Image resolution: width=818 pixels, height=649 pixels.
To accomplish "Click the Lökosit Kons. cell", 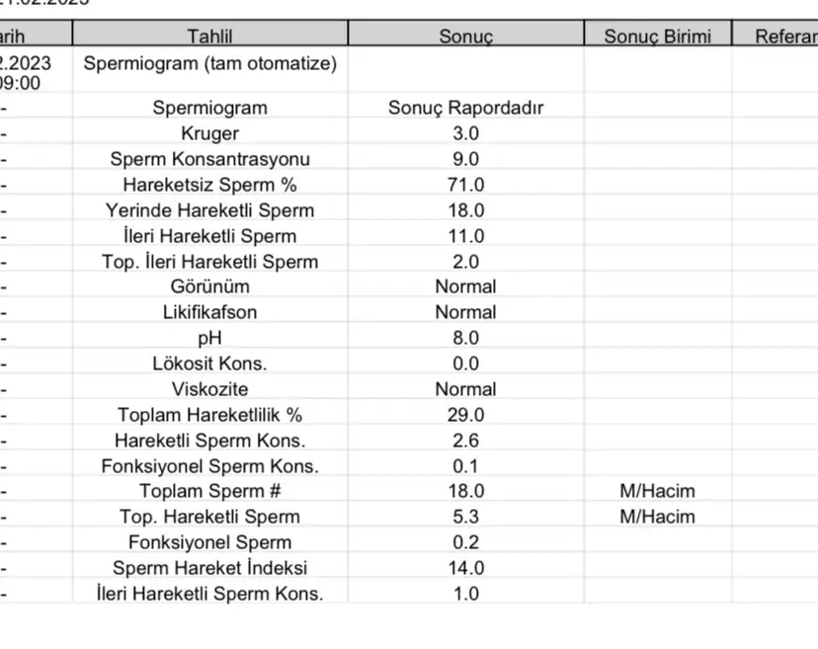I will click(209, 364).
